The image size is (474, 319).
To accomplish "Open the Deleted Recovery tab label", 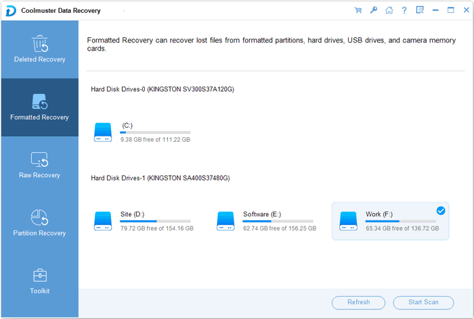I will coord(39,59).
